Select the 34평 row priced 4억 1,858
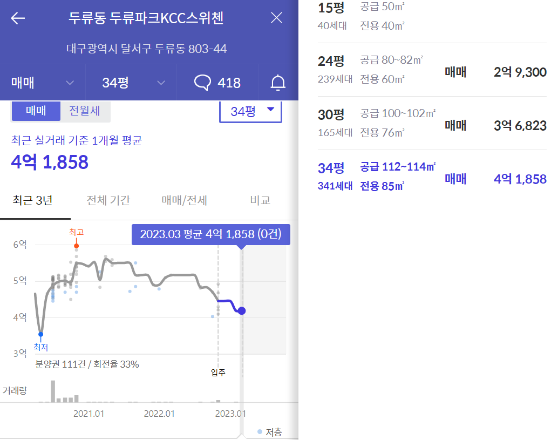This screenshot has width=558, height=440. (432, 177)
